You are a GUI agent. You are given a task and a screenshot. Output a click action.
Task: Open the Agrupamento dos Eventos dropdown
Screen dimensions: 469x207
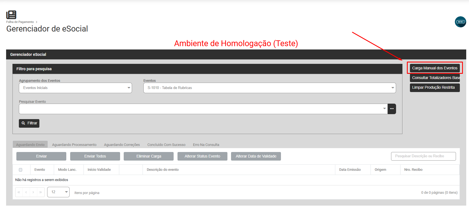click(x=75, y=88)
